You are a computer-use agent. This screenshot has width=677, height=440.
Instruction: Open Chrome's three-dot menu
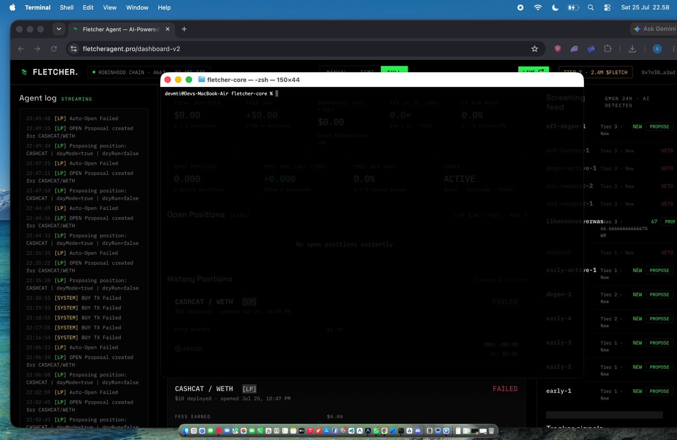tap(674, 49)
